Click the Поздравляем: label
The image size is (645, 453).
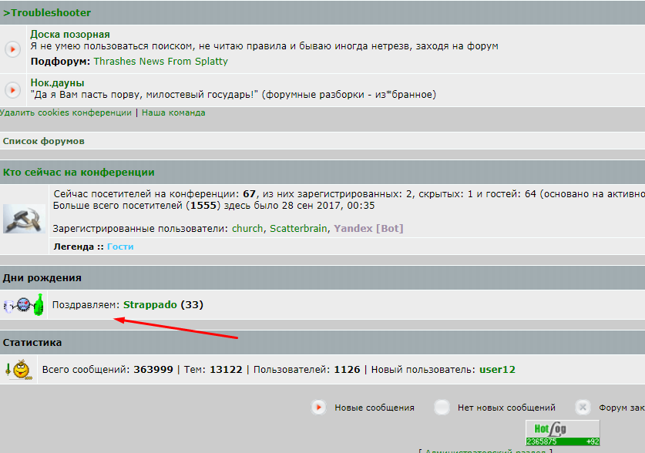(86, 305)
